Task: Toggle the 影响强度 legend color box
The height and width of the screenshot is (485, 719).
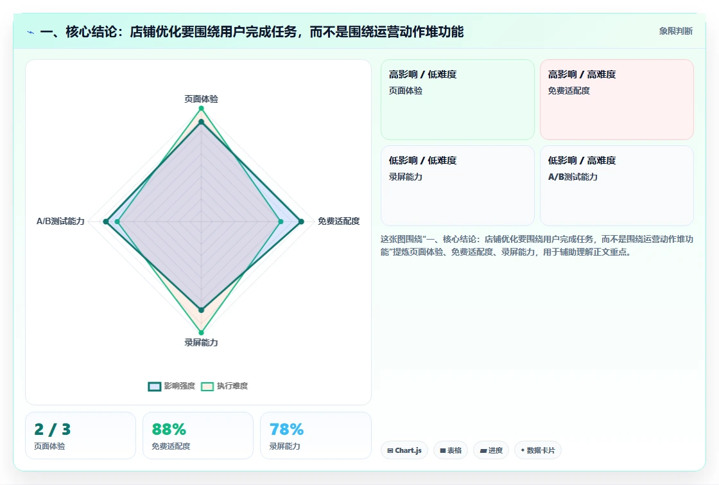Action: pos(155,386)
